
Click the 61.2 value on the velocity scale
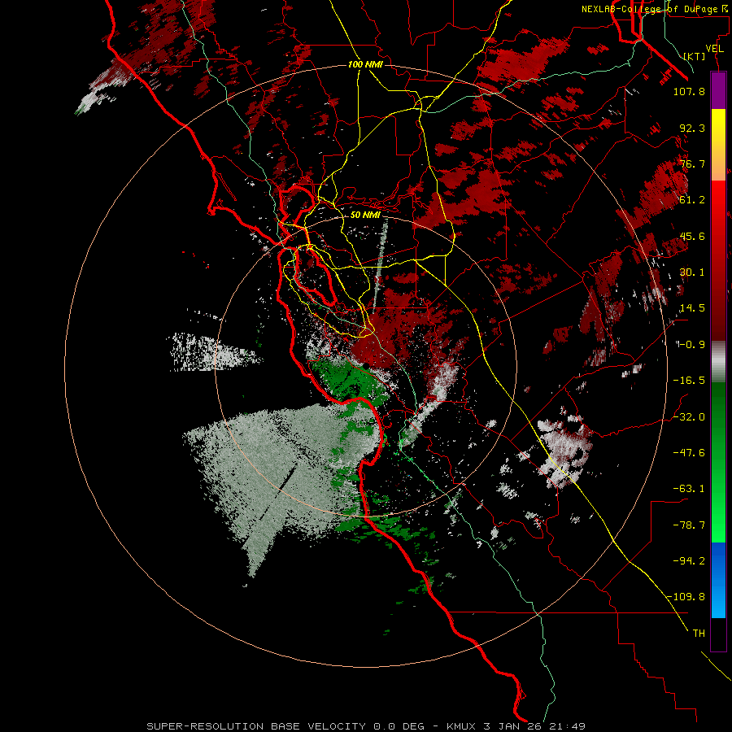coord(692,200)
